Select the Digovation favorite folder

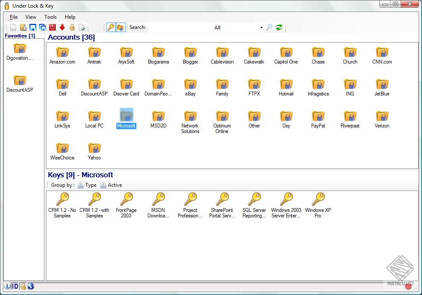tap(20, 52)
